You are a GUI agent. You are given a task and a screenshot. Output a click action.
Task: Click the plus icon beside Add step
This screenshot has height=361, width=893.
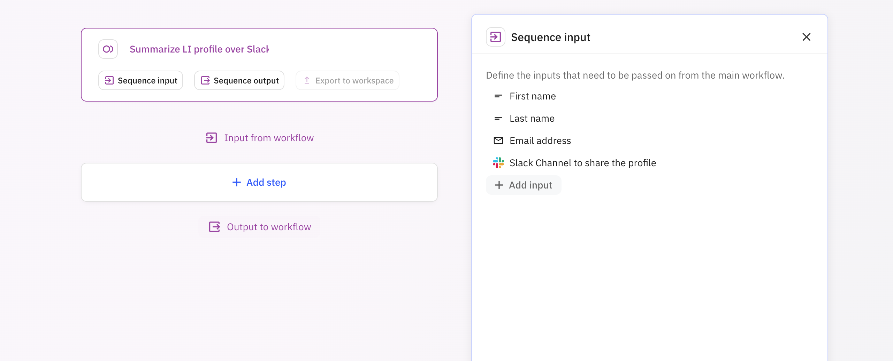tap(237, 182)
